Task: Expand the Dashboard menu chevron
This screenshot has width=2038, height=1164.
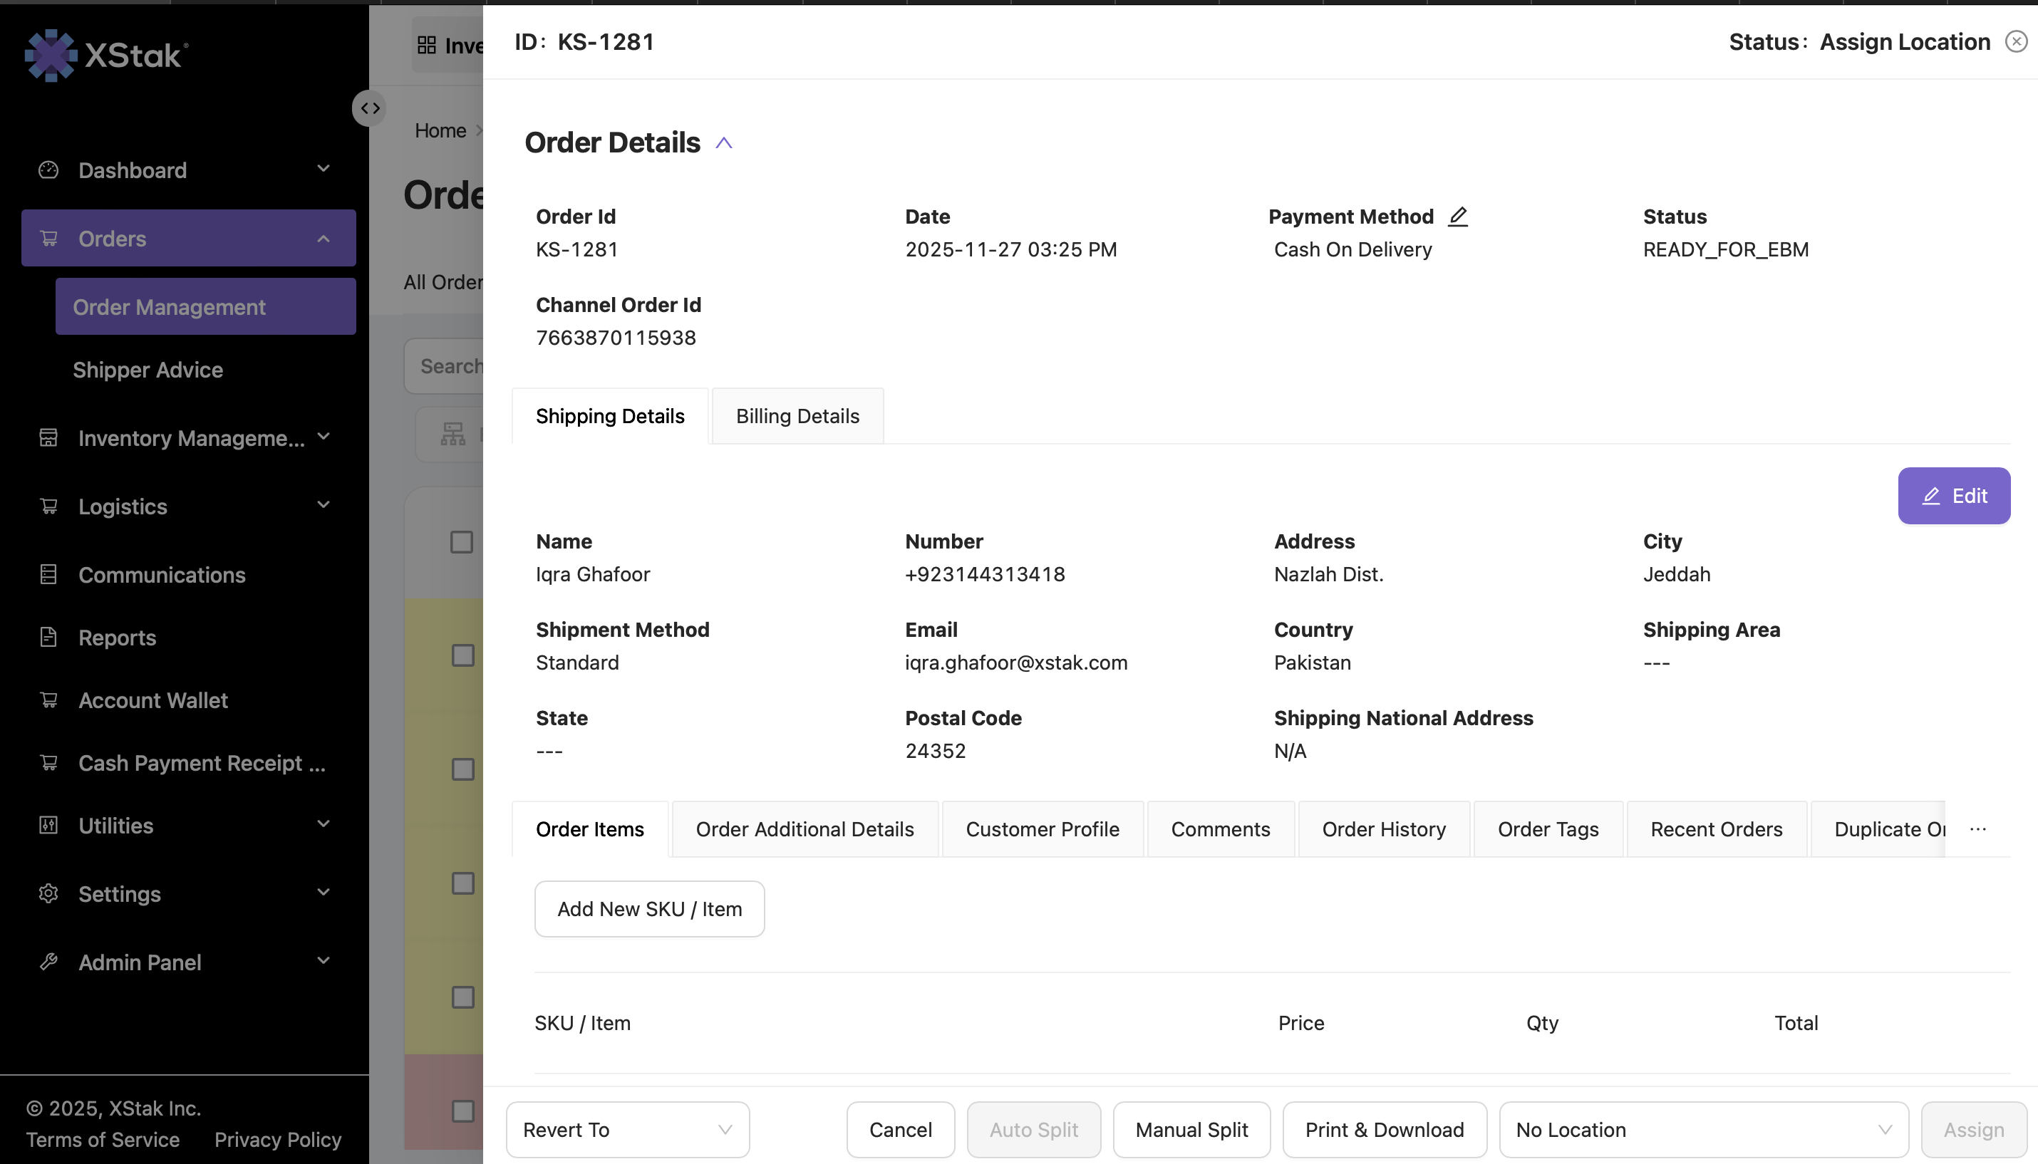Action: 323,169
